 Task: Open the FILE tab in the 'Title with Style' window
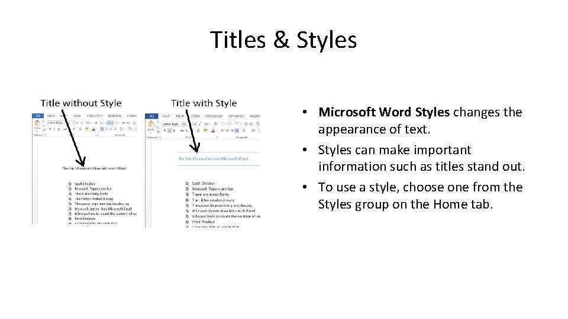[x=152, y=116]
